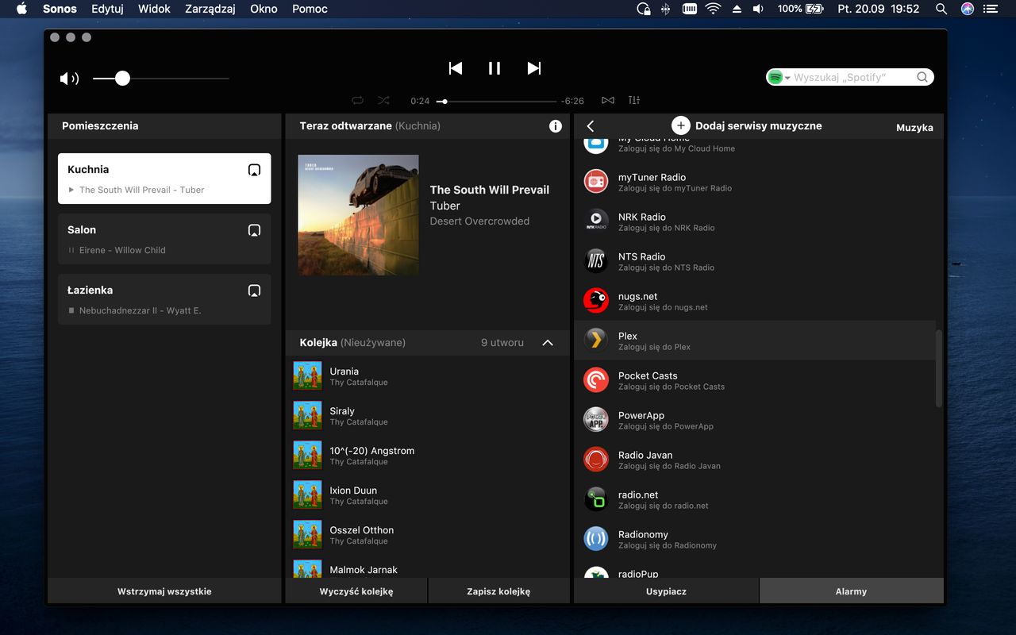This screenshot has width=1016, height=635.
Task: Toggle repeat mode
Action: (357, 100)
